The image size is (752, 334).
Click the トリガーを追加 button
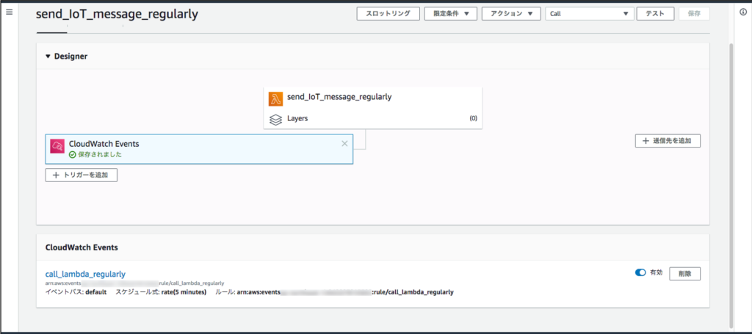tap(82, 175)
